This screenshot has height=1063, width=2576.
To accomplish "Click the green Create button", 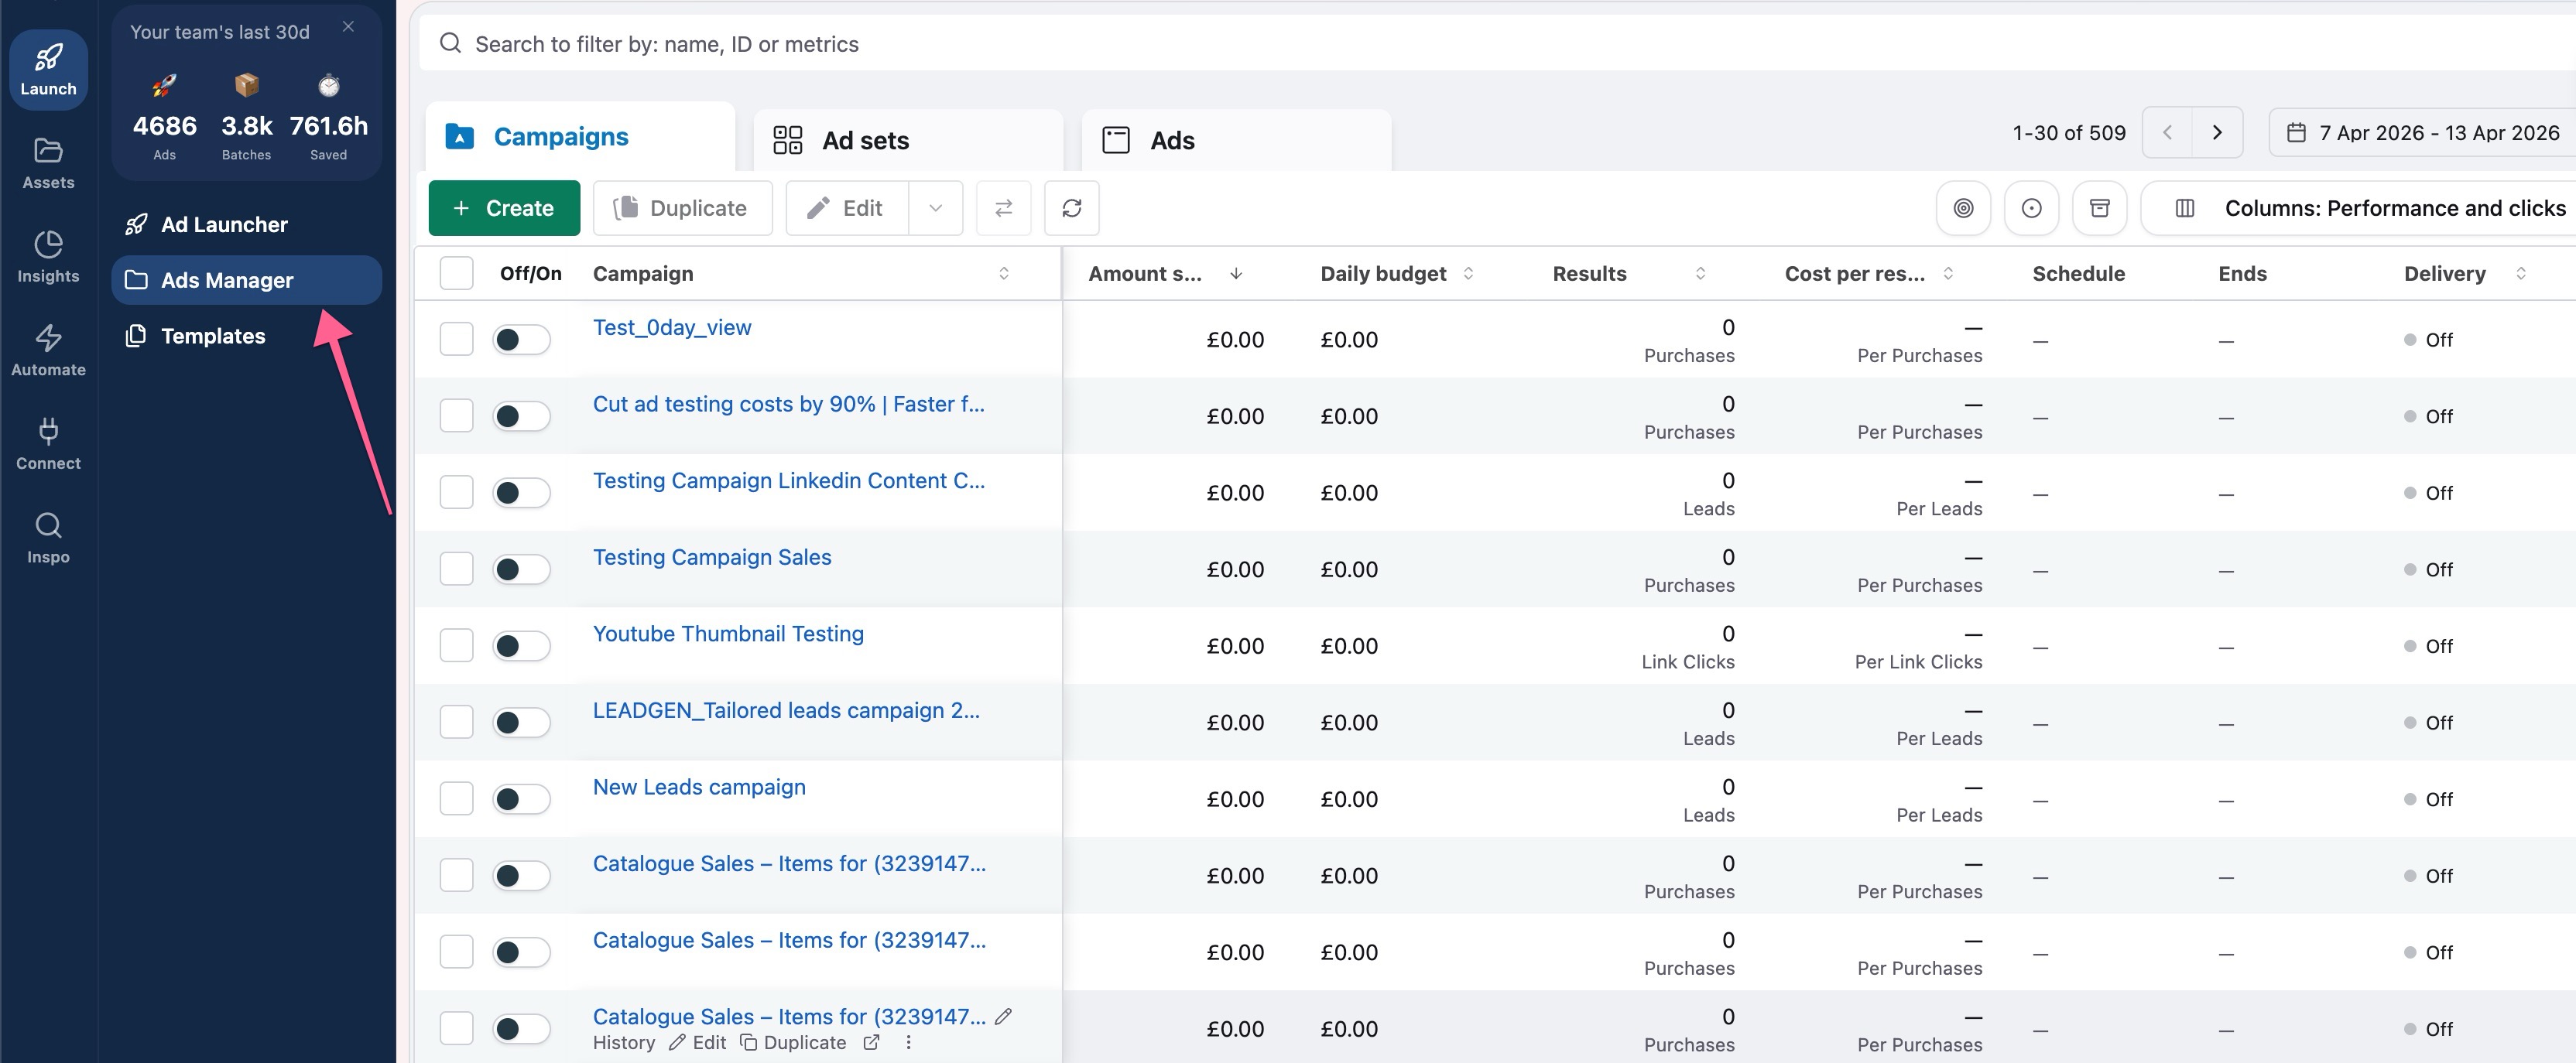I will click(x=504, y=208).
